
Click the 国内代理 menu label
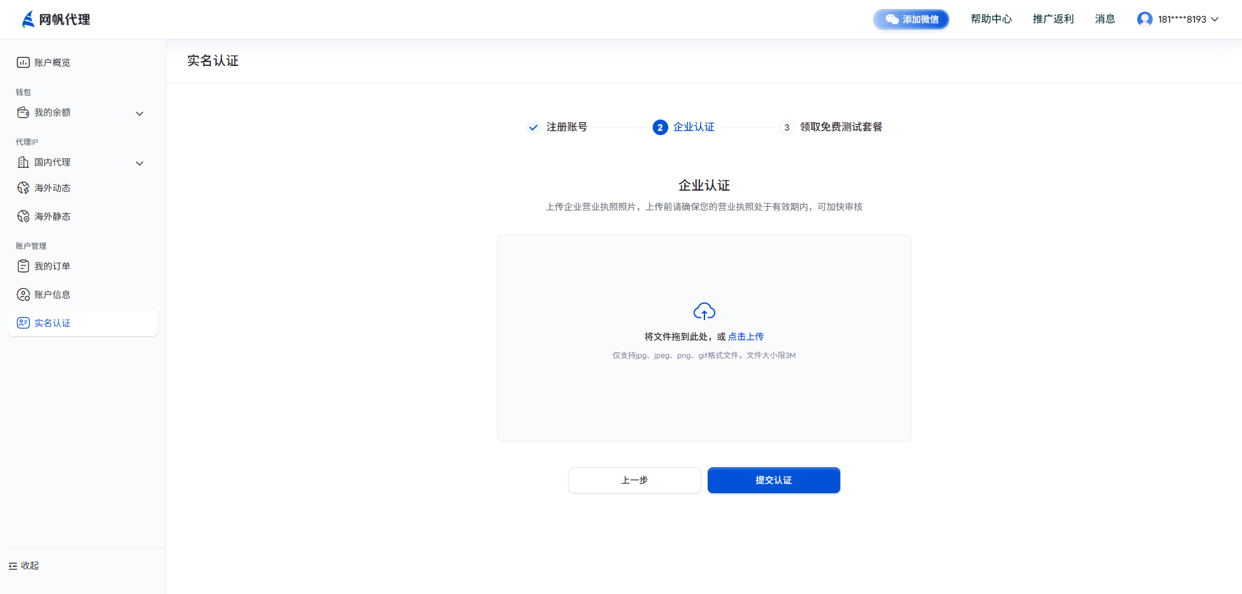click(52, 162)
